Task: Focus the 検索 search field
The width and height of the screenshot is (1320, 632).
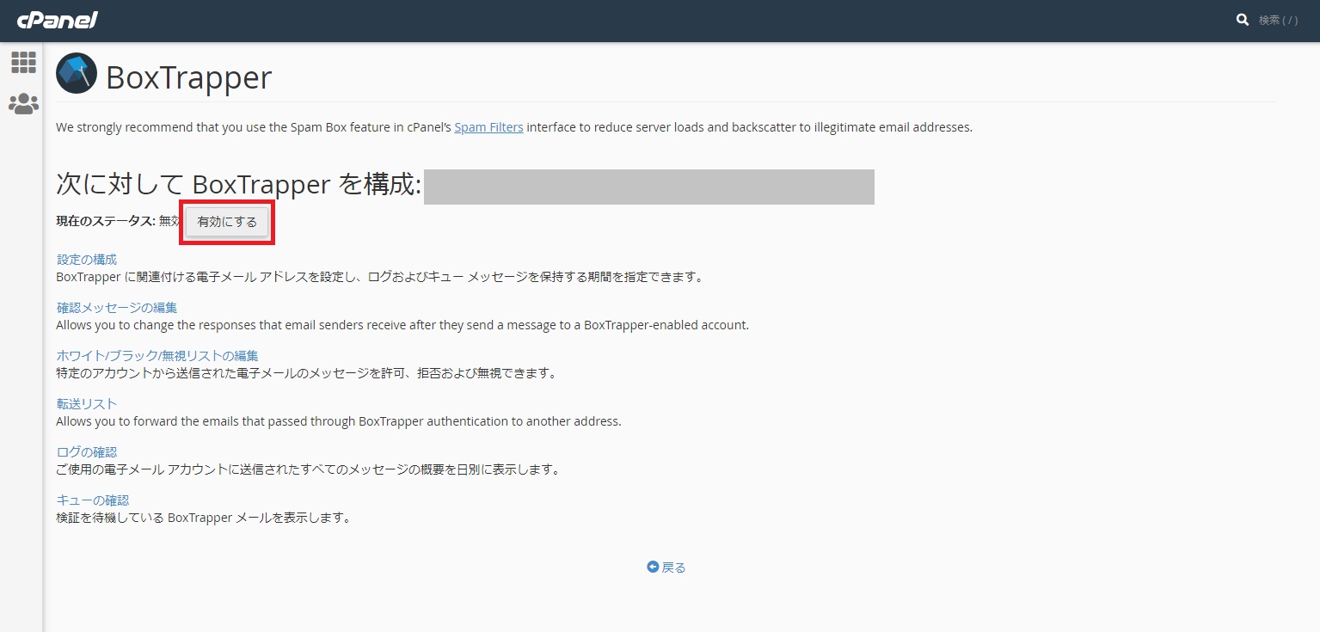Action: click(1279, 20)
